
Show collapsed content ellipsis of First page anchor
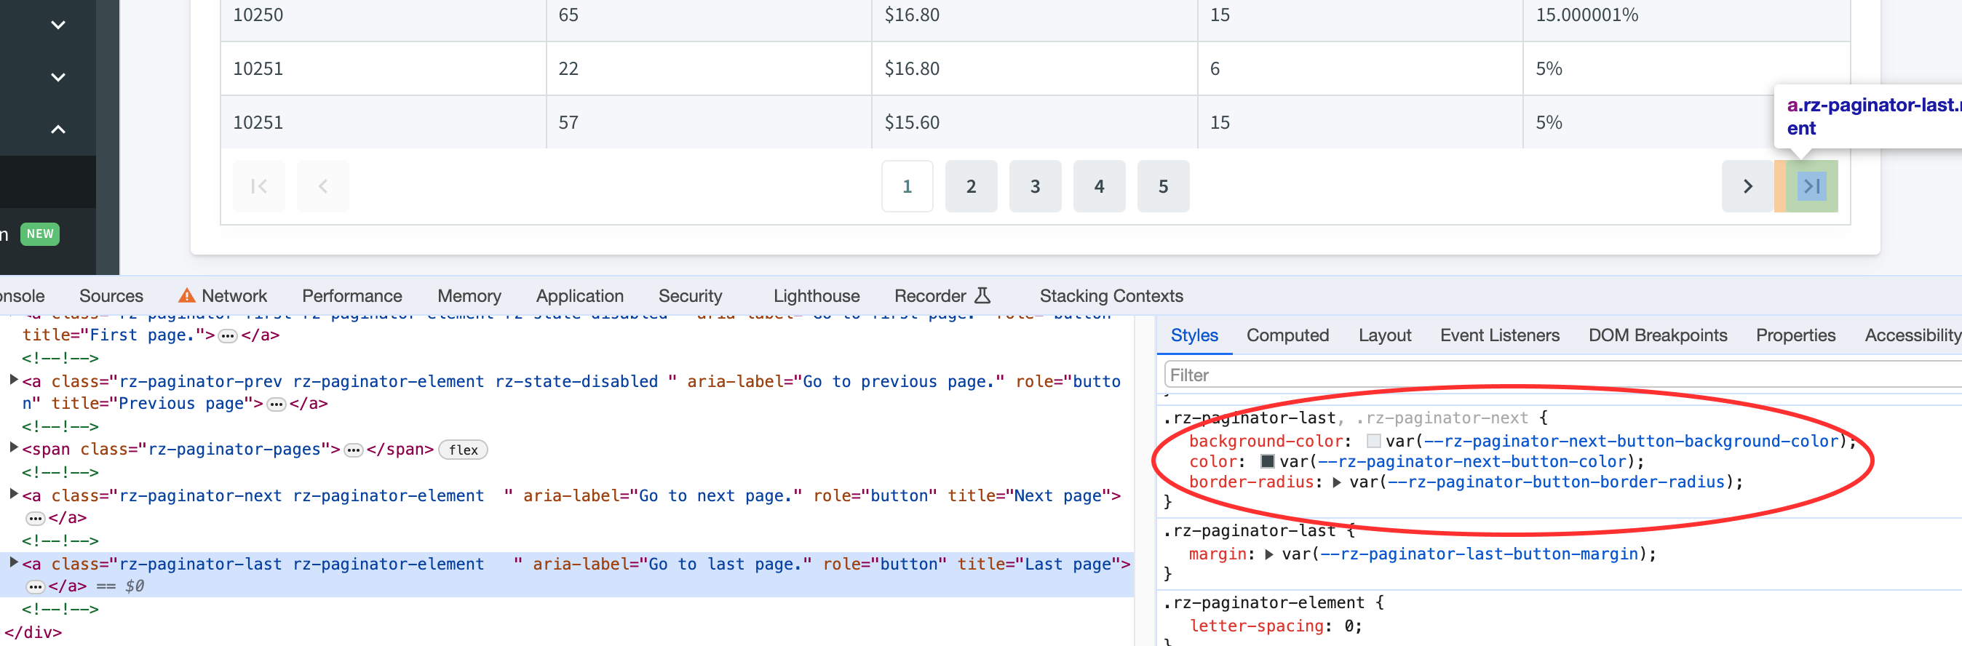228,336
